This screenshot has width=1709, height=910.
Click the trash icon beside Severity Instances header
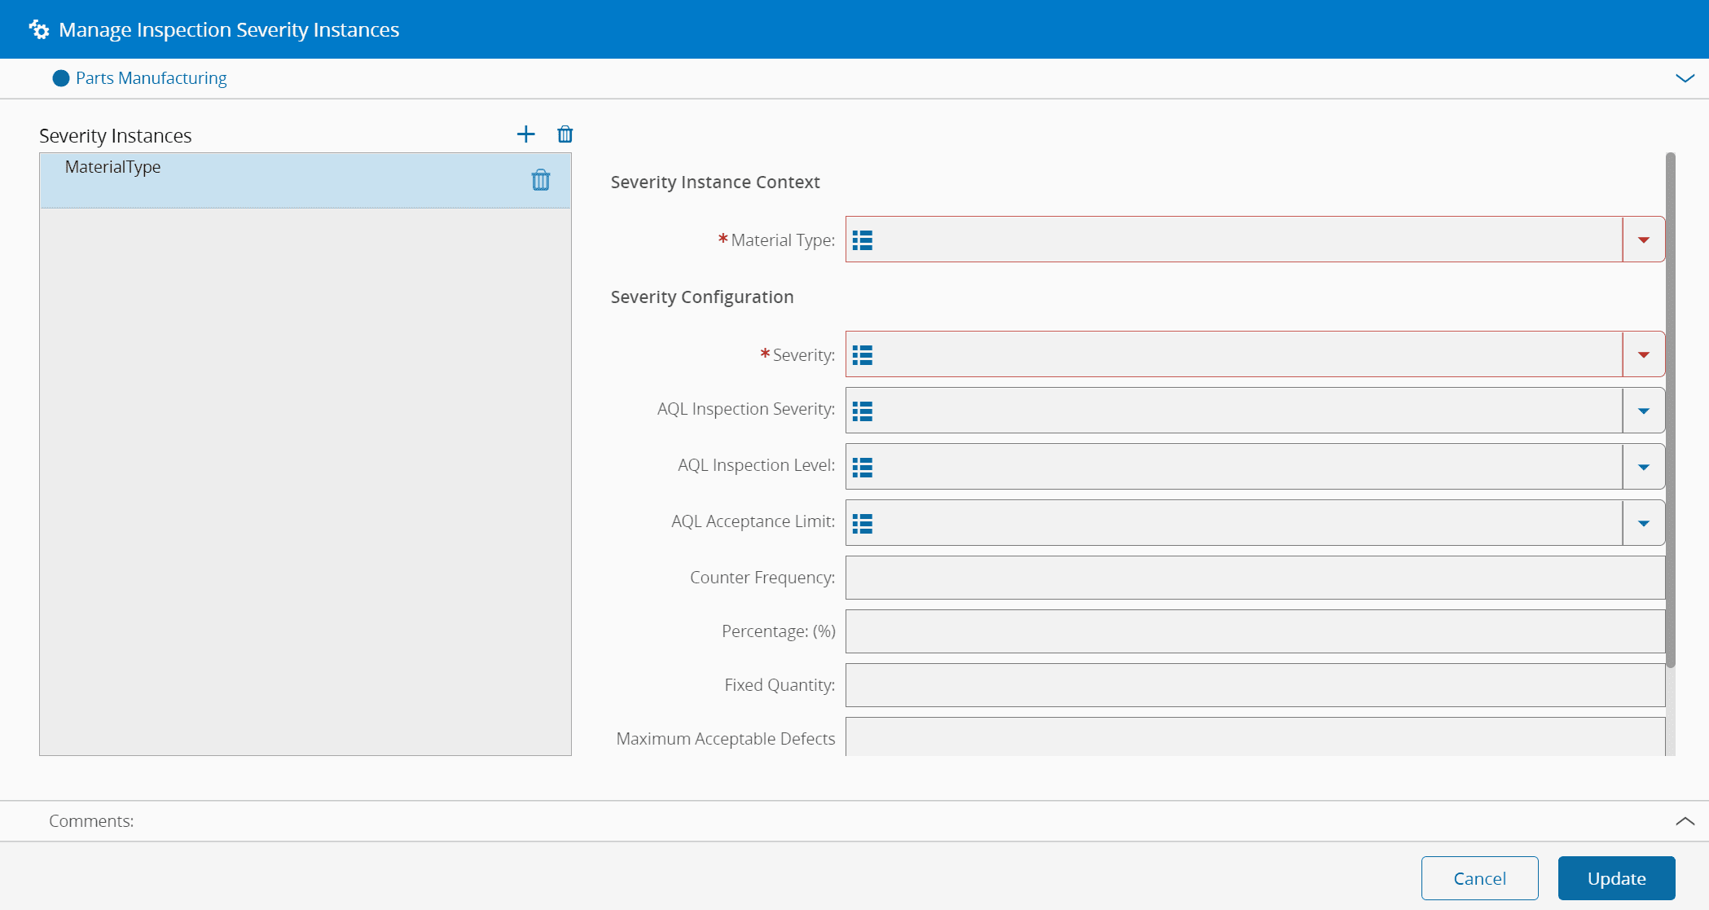coord(565,134)
